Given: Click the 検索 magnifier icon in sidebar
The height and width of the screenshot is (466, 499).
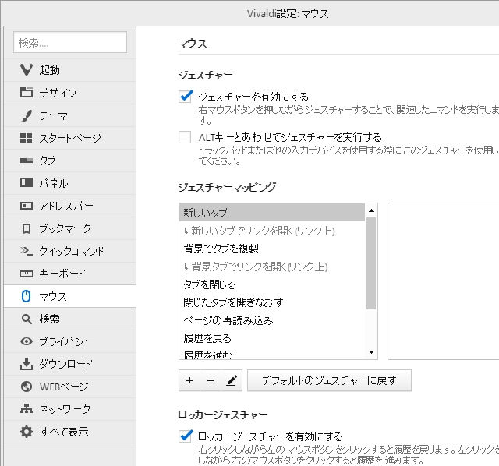Looking at the screenshot, I should pos(27,319).
